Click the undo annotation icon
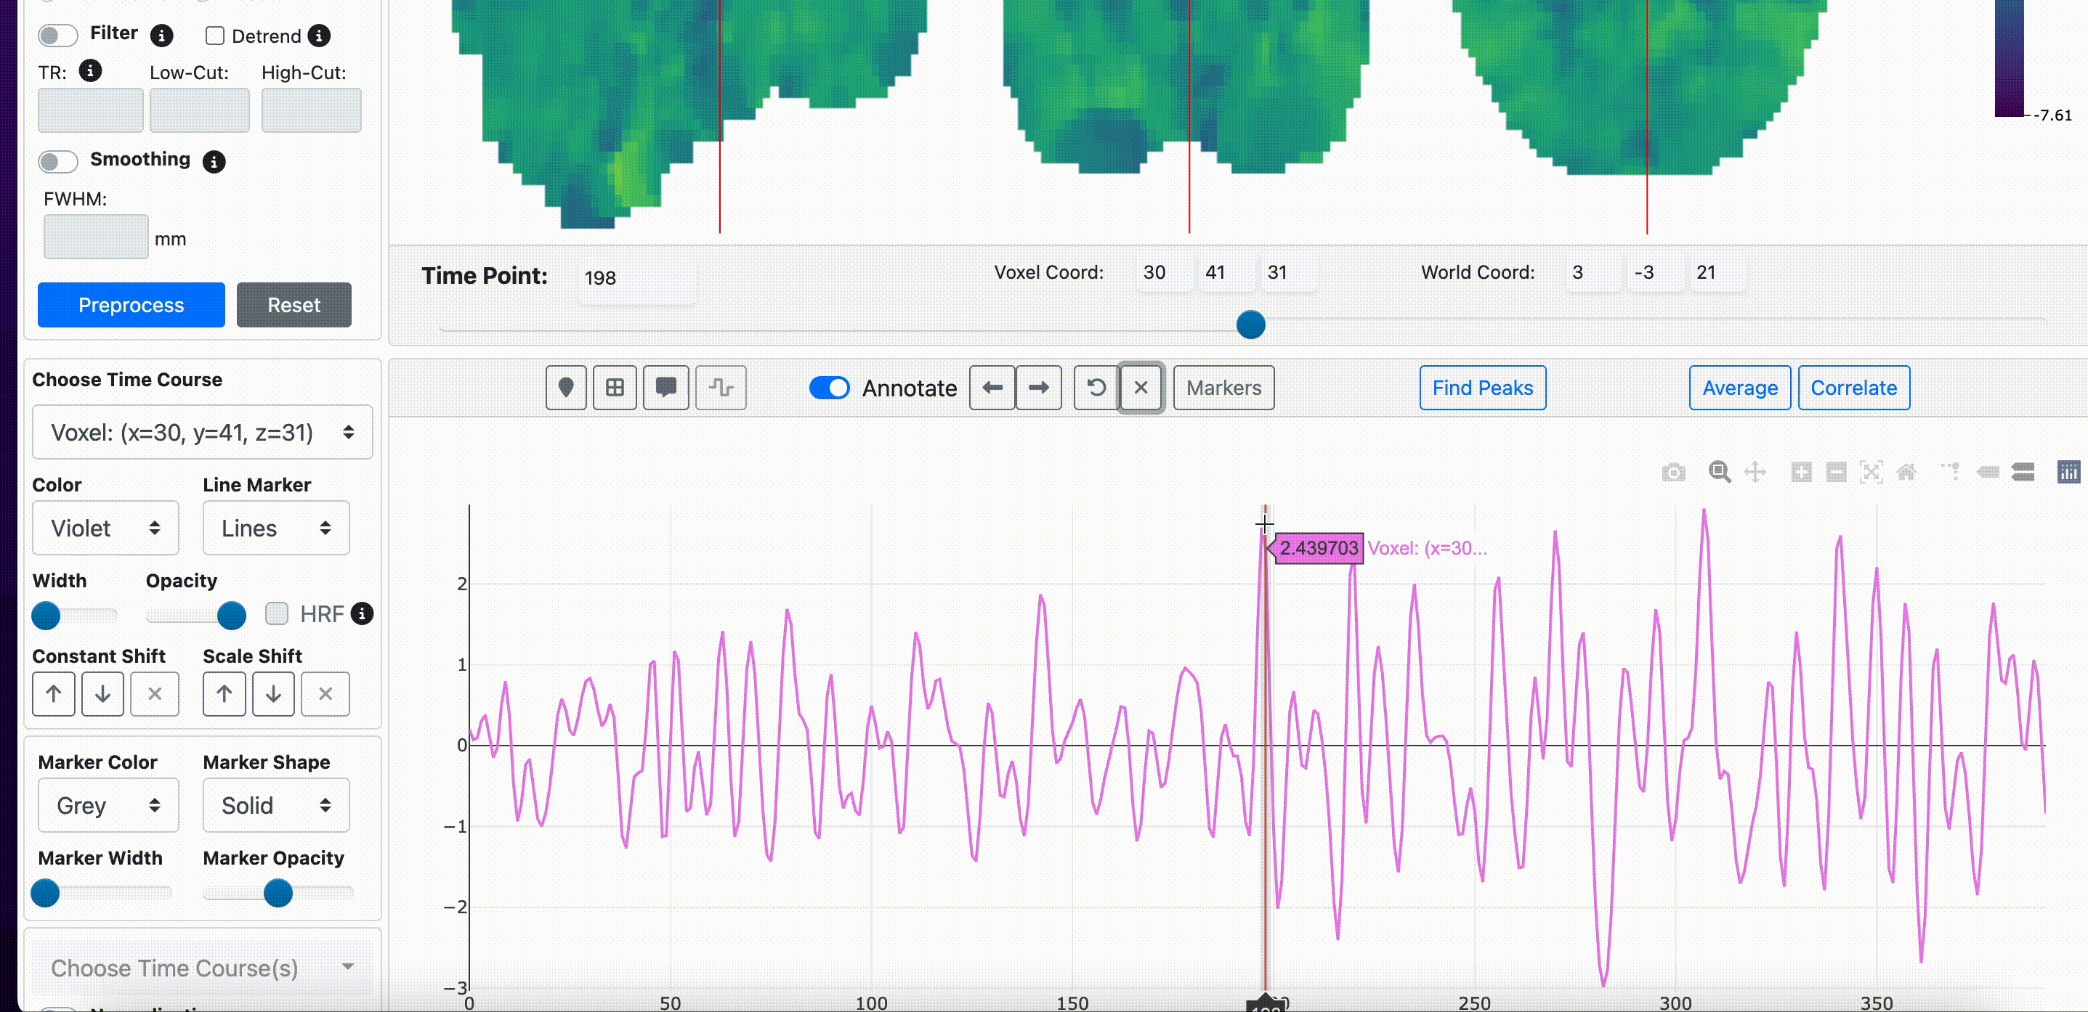Image resolution: width=2088 pixels, height=1012 pixels. (x=1096, y=387)
